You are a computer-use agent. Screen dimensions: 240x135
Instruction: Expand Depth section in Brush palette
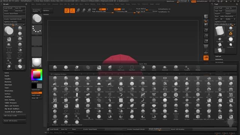coord(7,76)
